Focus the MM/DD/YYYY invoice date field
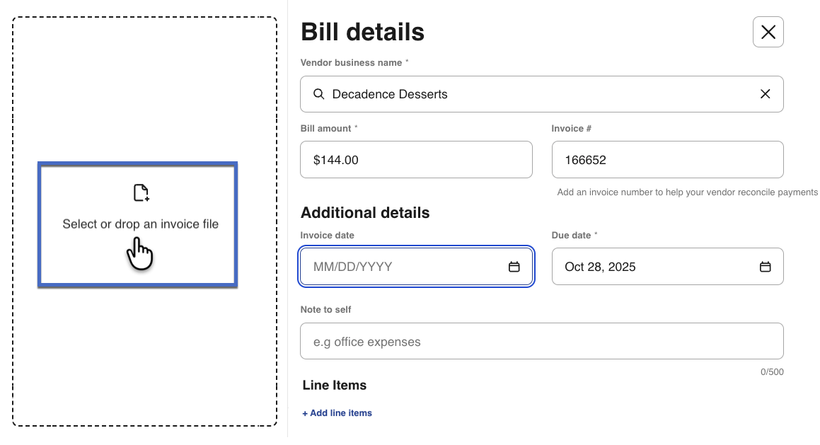Viewport: 820px width, 445px height. (x=403, y=267)
